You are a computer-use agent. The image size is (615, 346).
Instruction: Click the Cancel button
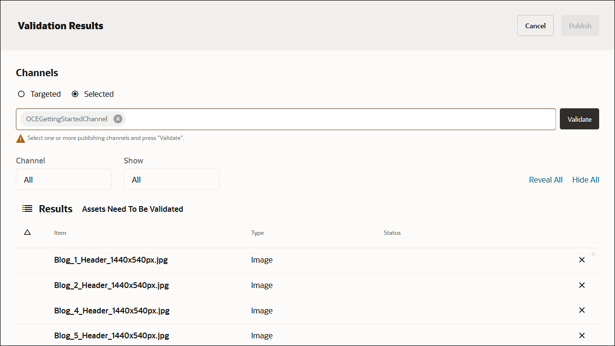[535, 25]
